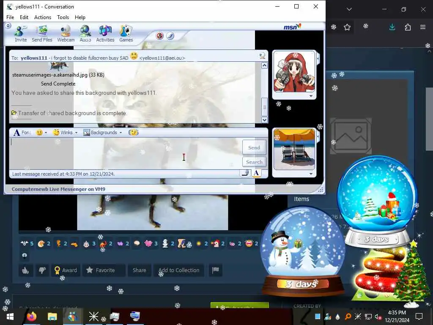
Task: Click the yellows111 contact name
Action: pos(34,58)
